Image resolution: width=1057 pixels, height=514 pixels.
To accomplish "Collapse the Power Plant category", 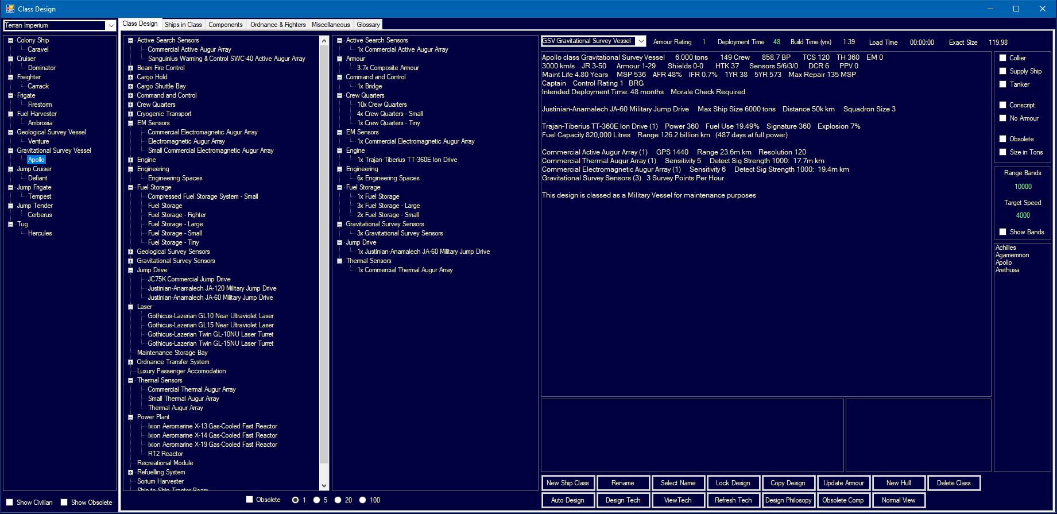I will tap(131, 417).
